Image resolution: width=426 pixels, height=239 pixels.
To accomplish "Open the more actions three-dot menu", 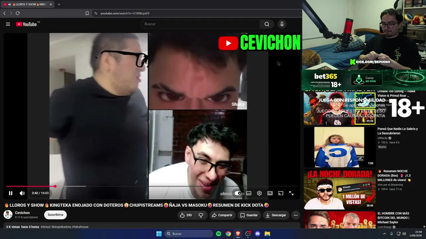I will [x=296, y=215].
